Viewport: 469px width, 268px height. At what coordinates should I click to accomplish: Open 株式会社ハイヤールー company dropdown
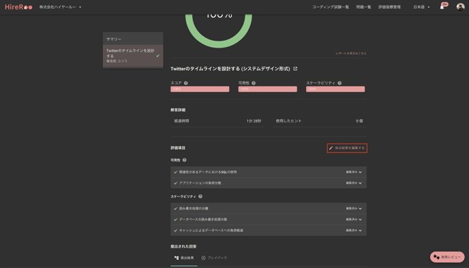[60, 7]
